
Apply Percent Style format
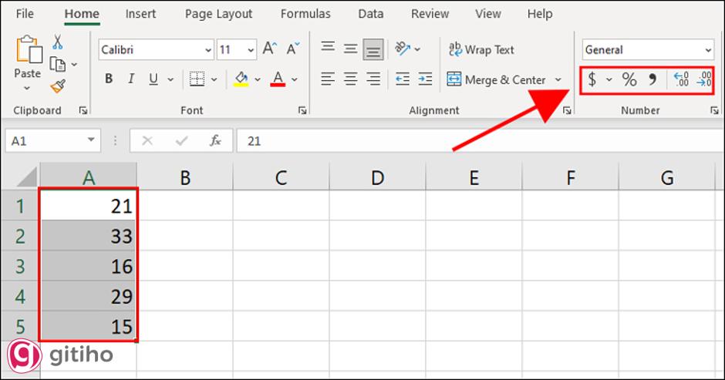[629, 79]
